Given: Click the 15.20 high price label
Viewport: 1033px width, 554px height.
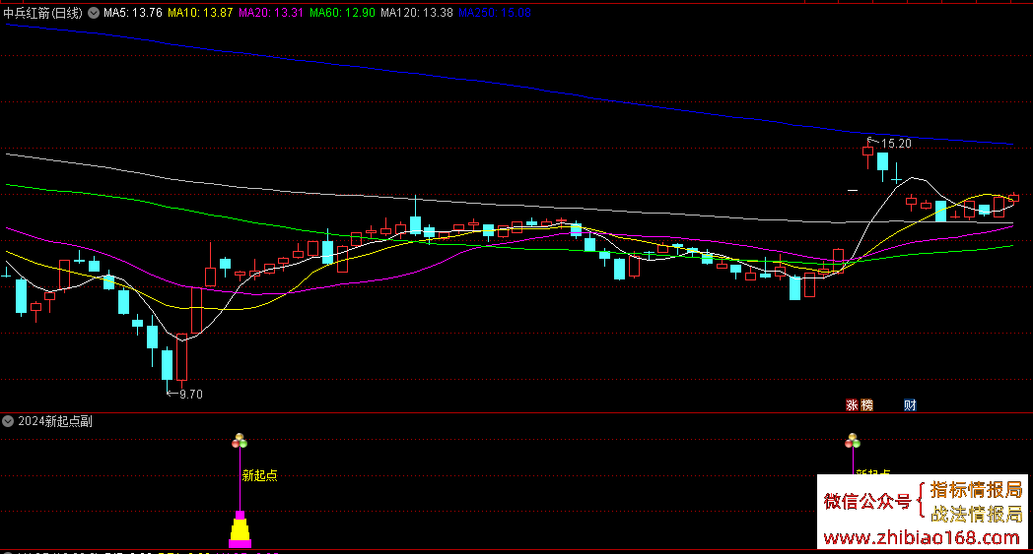Looking at the screenshot, I should 896,144.
